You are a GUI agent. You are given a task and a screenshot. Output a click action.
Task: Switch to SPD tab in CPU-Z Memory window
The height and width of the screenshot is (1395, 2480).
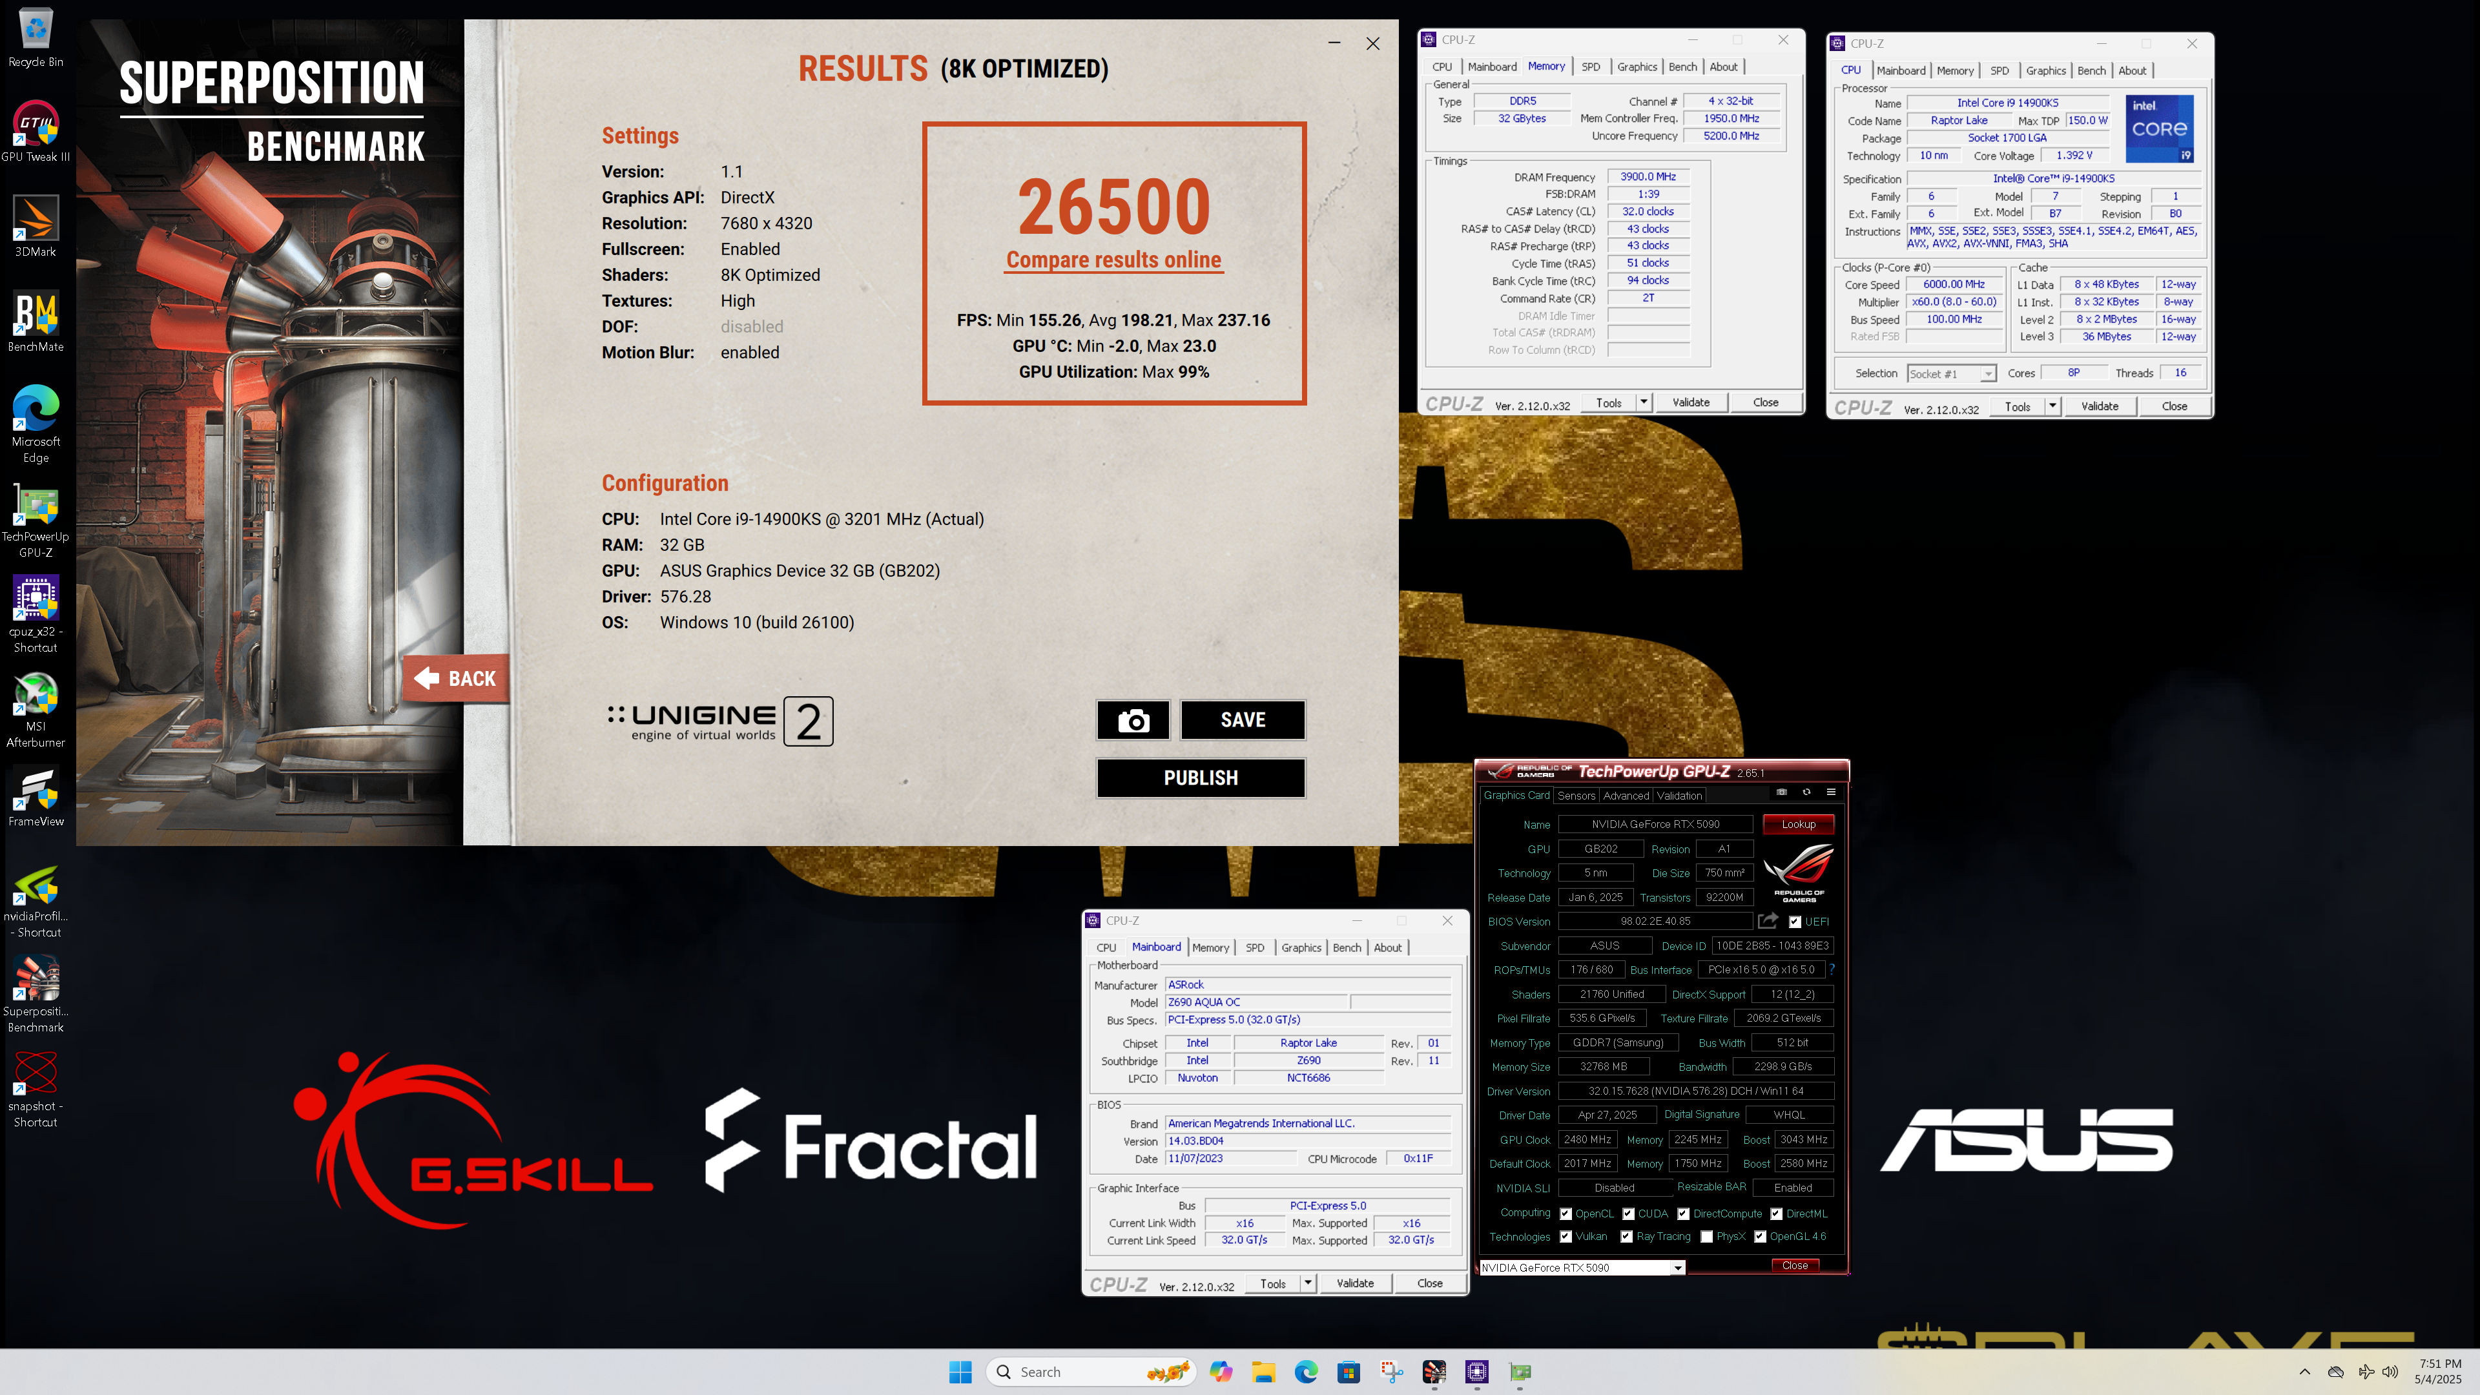point(1591,67)
